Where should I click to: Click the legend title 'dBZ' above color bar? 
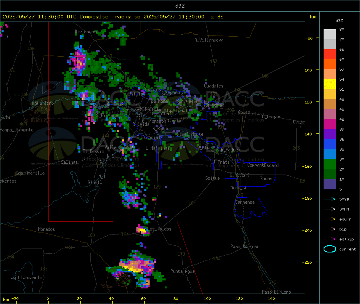(339, 21)
